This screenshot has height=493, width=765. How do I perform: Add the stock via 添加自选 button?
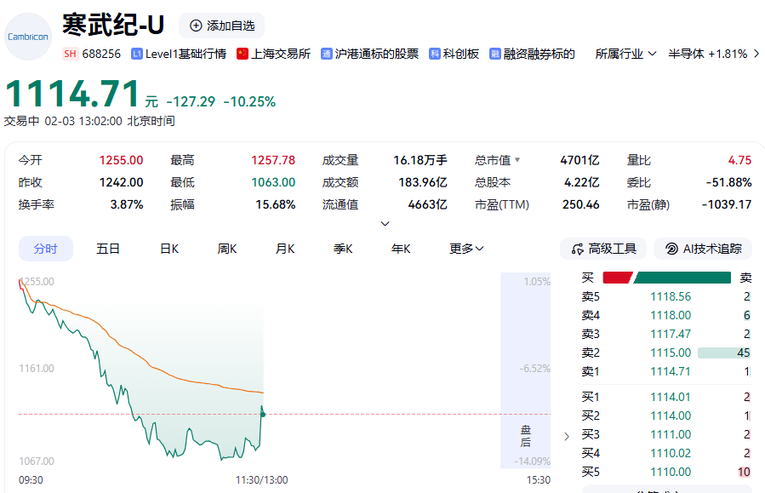pos(221,26)
